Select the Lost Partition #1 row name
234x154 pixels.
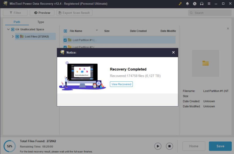point(85,40)
